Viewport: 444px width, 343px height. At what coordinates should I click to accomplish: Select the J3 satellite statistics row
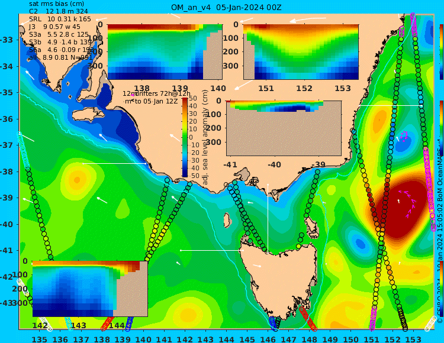(x=54, y=27)
